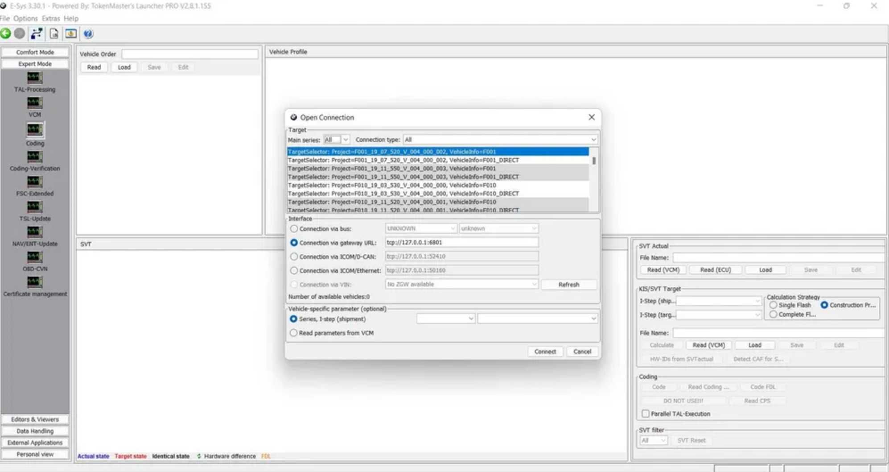Open the Extras menu

click(51, 18)
